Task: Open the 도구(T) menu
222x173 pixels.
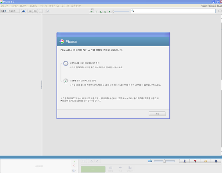Action: (65, 6)
